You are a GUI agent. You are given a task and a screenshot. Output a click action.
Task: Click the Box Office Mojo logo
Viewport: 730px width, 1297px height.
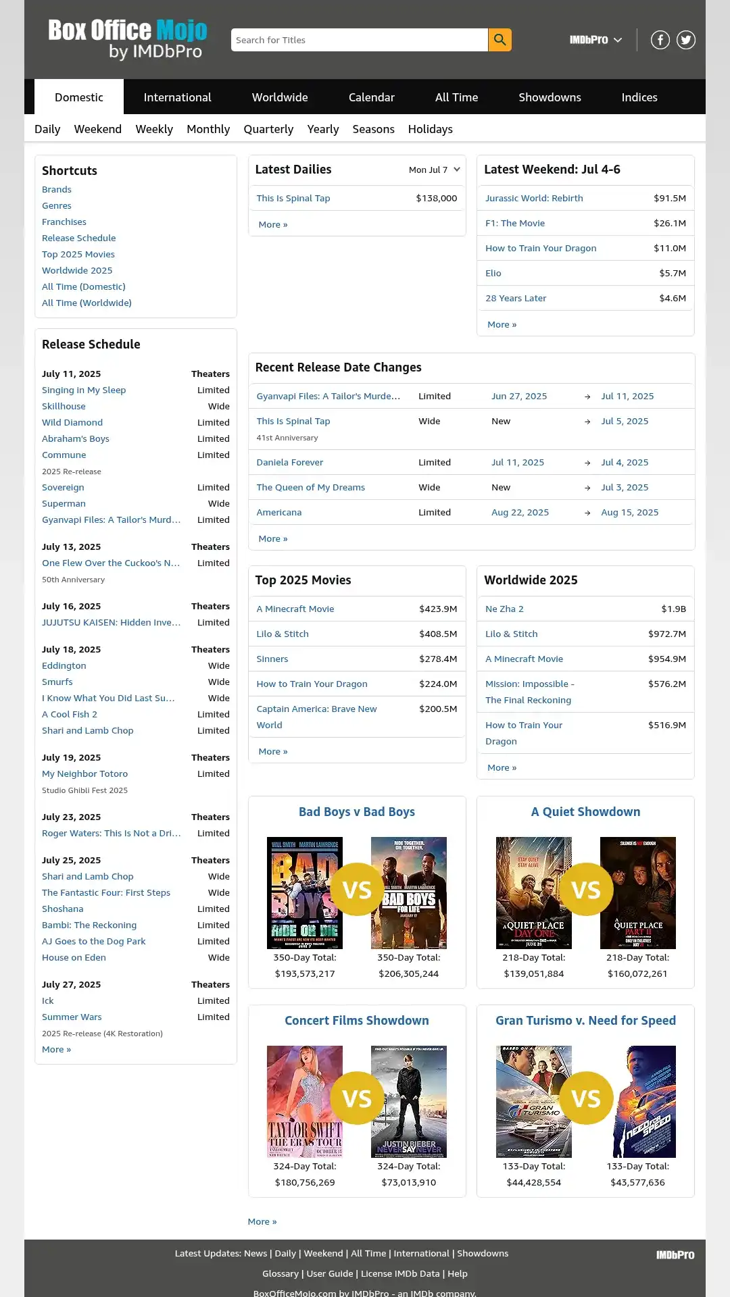point(127,39)
